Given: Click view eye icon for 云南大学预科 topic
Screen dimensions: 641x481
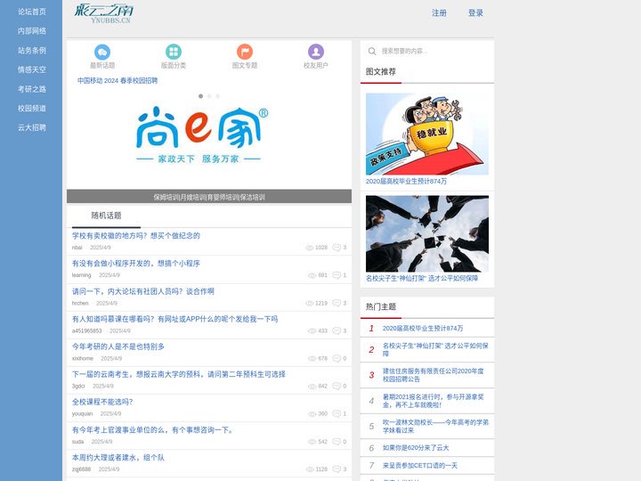Looking at the screenshot, I should 312,386.
